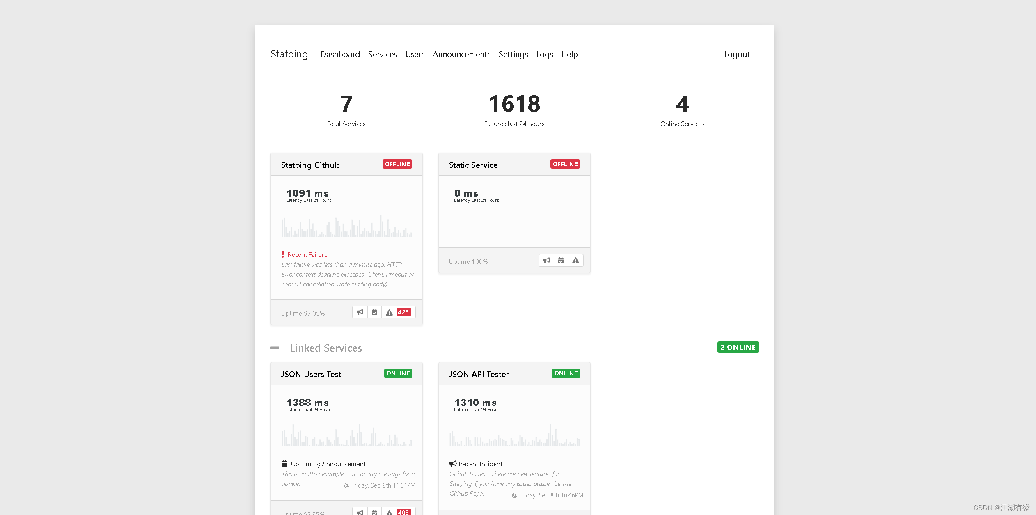Toggle the 2 ONLINE status badge
1036x515 pixels.
[x=739, y=347]
